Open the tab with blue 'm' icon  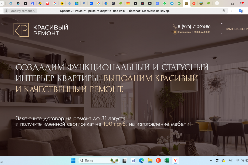[x=91, y=3]
